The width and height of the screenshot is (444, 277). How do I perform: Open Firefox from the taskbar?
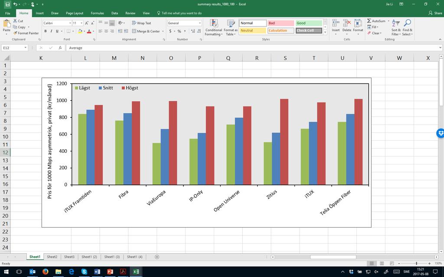point(45,272)
